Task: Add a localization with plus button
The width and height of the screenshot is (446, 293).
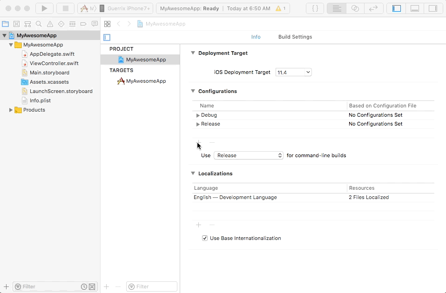Action: [x=198, y=225]
